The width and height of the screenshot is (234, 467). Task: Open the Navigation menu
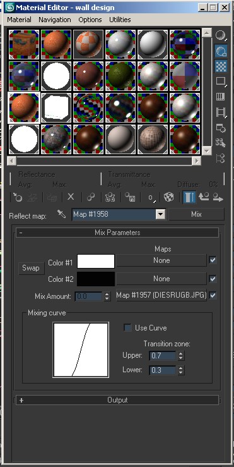pos(55,20)
